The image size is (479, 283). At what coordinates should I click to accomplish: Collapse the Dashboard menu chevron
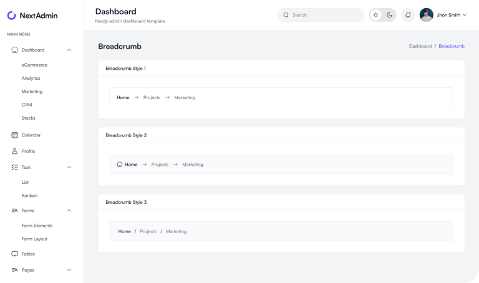69,50
